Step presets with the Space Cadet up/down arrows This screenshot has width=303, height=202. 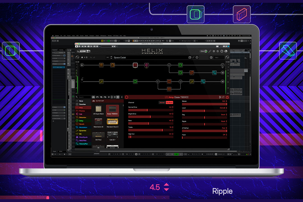coord(111,58)
